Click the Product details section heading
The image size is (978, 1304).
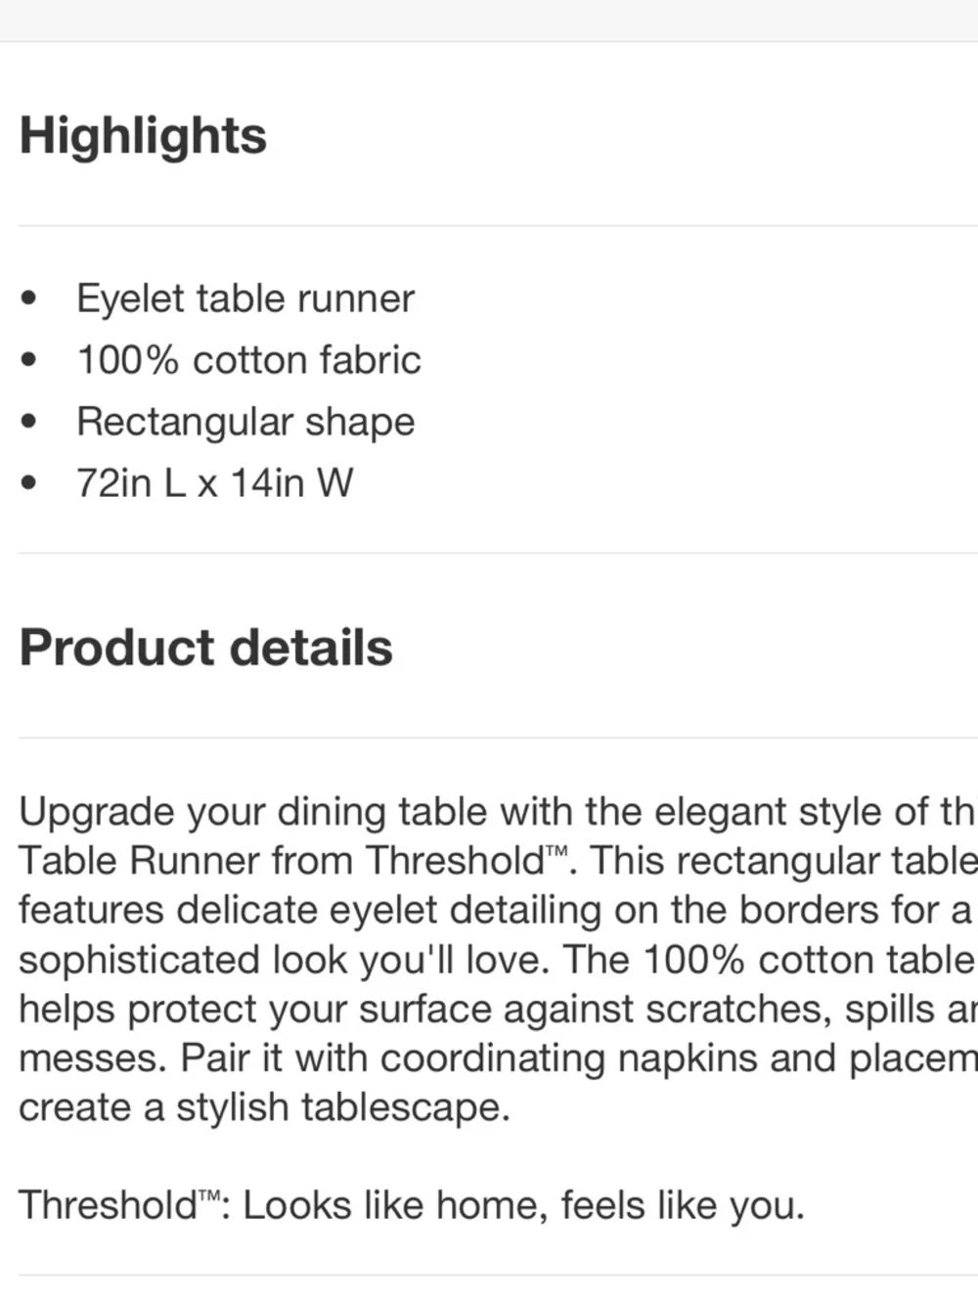(205, 647)
